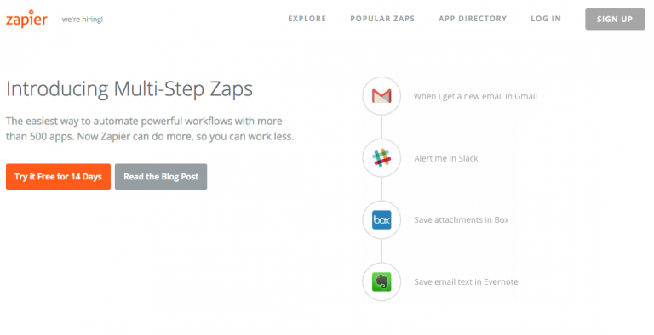Click the Sign Up button

615,19
